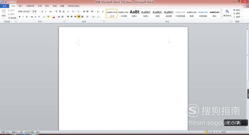Click the proofing status icon in status bar
The image size is (249, 135).
click(x=21, y=132)
